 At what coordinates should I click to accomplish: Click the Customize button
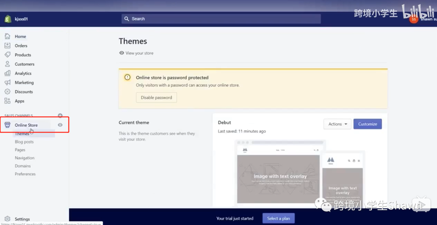pyautogui.click(x=367, y=124)
